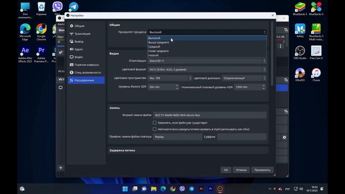Open the Корзина recycle bin icon
The image size is (345, 194).
click(x=42, y=9)
